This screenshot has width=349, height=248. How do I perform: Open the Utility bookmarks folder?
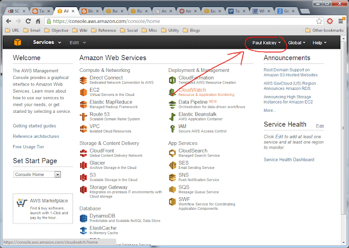pyautogui.click(x=170, y=30)
